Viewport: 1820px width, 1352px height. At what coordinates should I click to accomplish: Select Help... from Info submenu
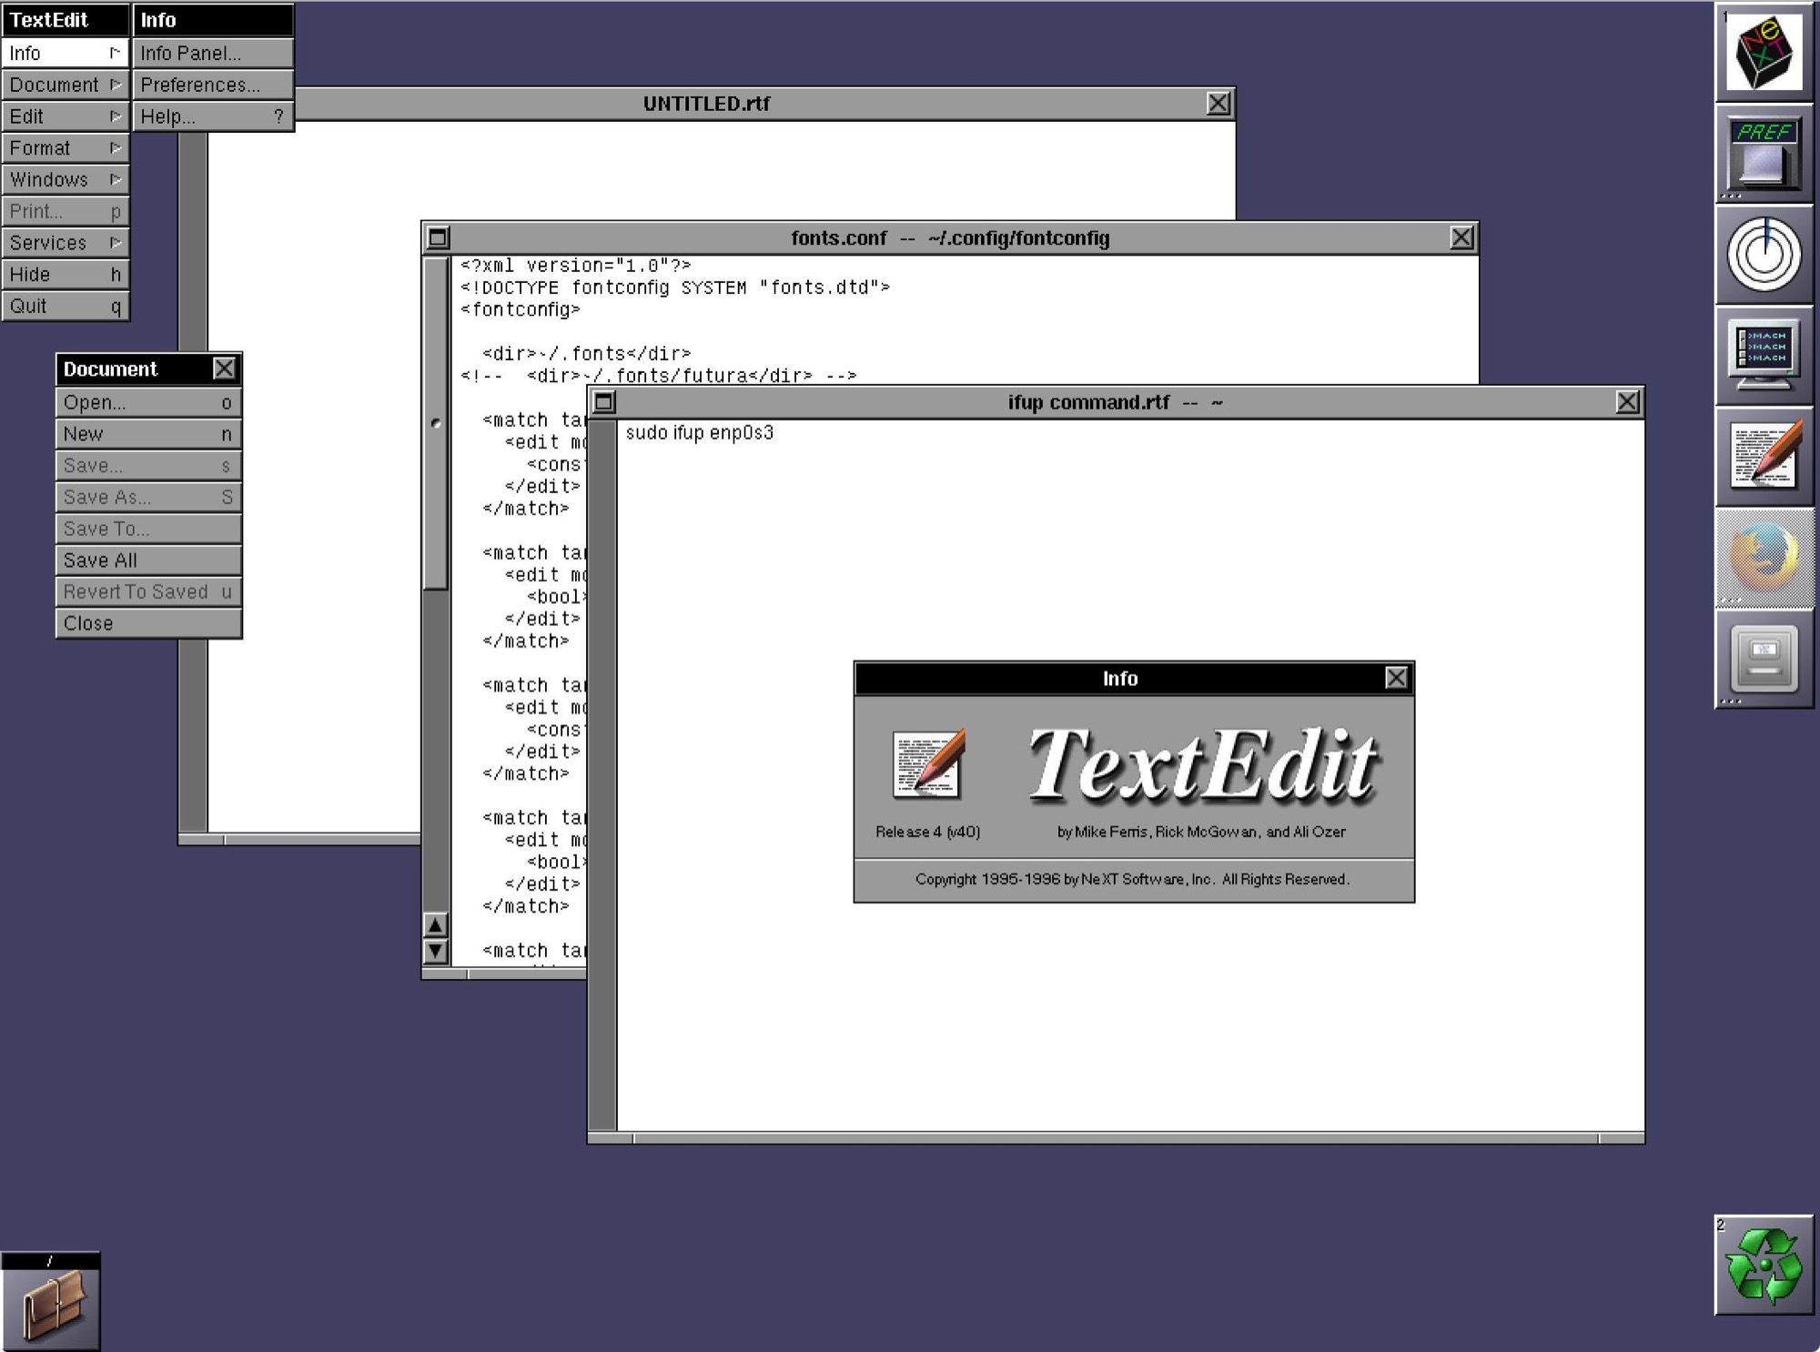point(214,116)
